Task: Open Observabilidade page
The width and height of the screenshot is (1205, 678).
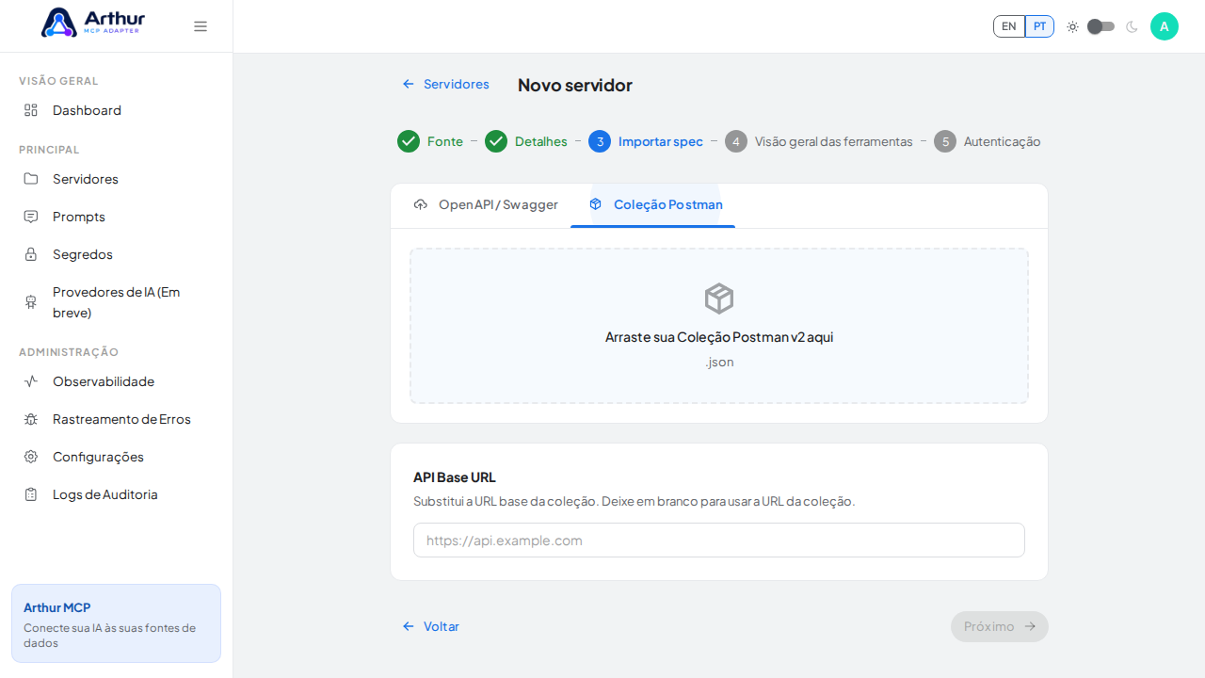Action: click(x=117, y=381)
